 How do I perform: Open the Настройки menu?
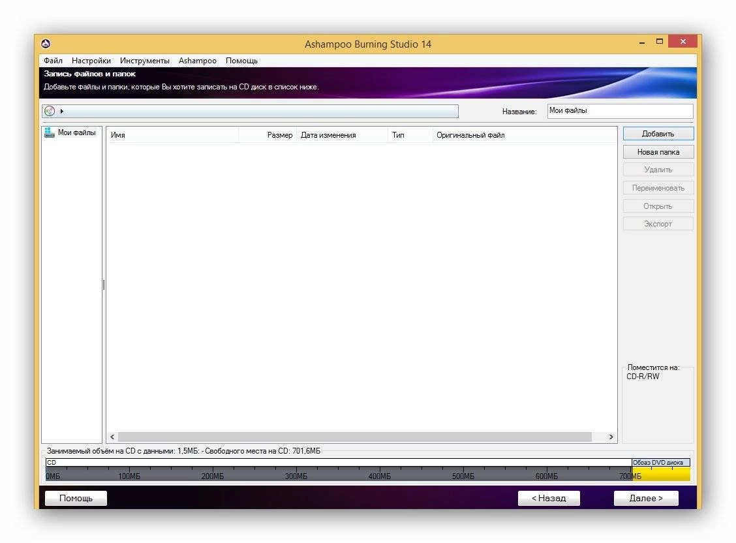(91, 61)
